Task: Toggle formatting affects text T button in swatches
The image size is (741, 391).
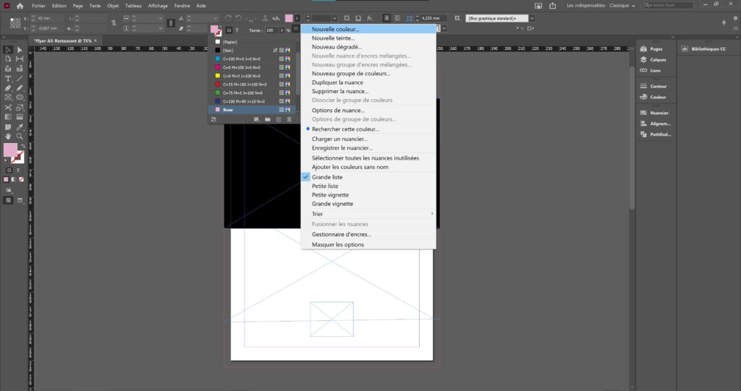Action: [237, 30]
